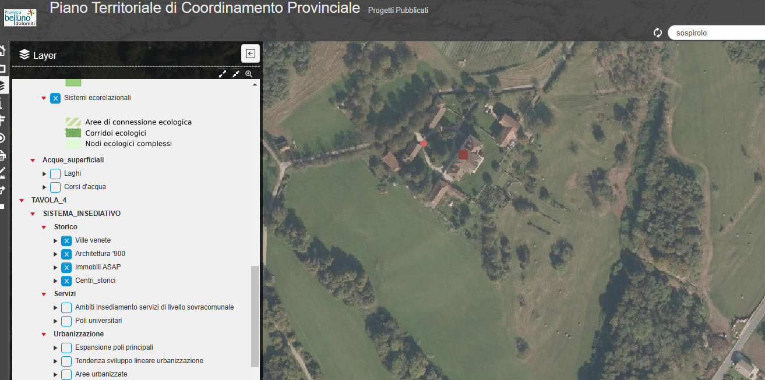Viewport: 765px width, 380px height.
Task: Expand the Aree urbanizzate layer arrow
Action: click(x=55, y=375)
